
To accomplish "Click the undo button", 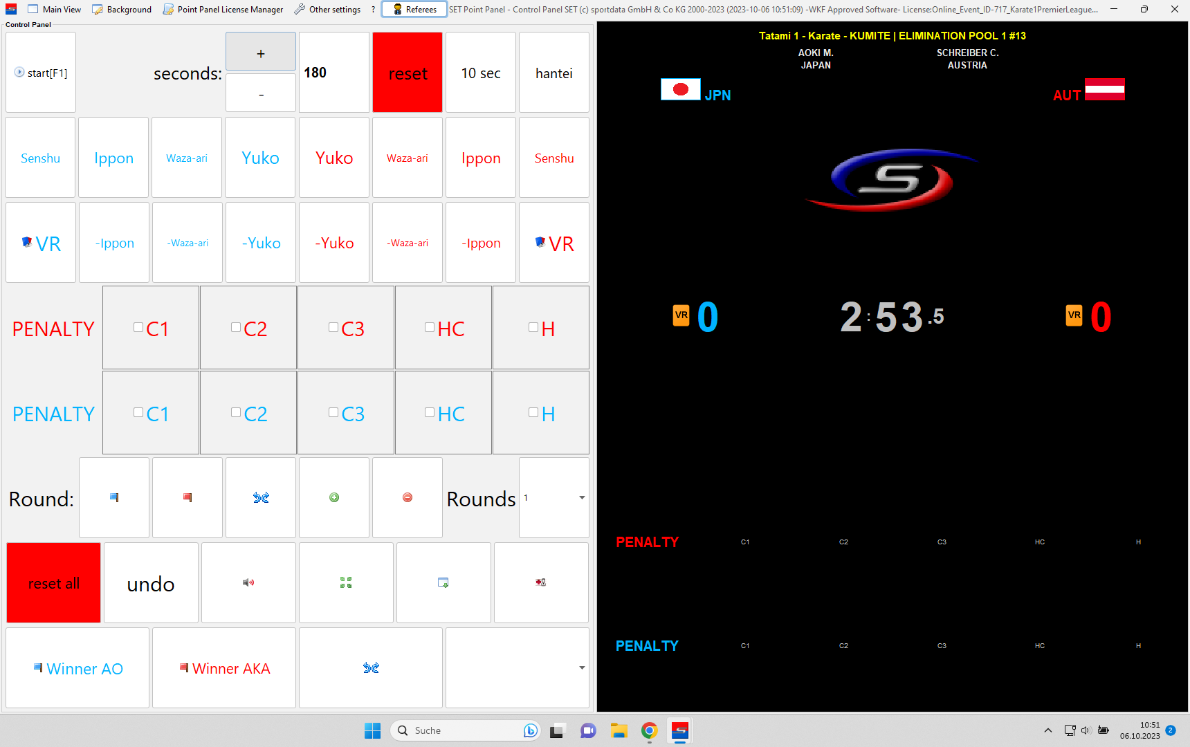I will 151,582.
